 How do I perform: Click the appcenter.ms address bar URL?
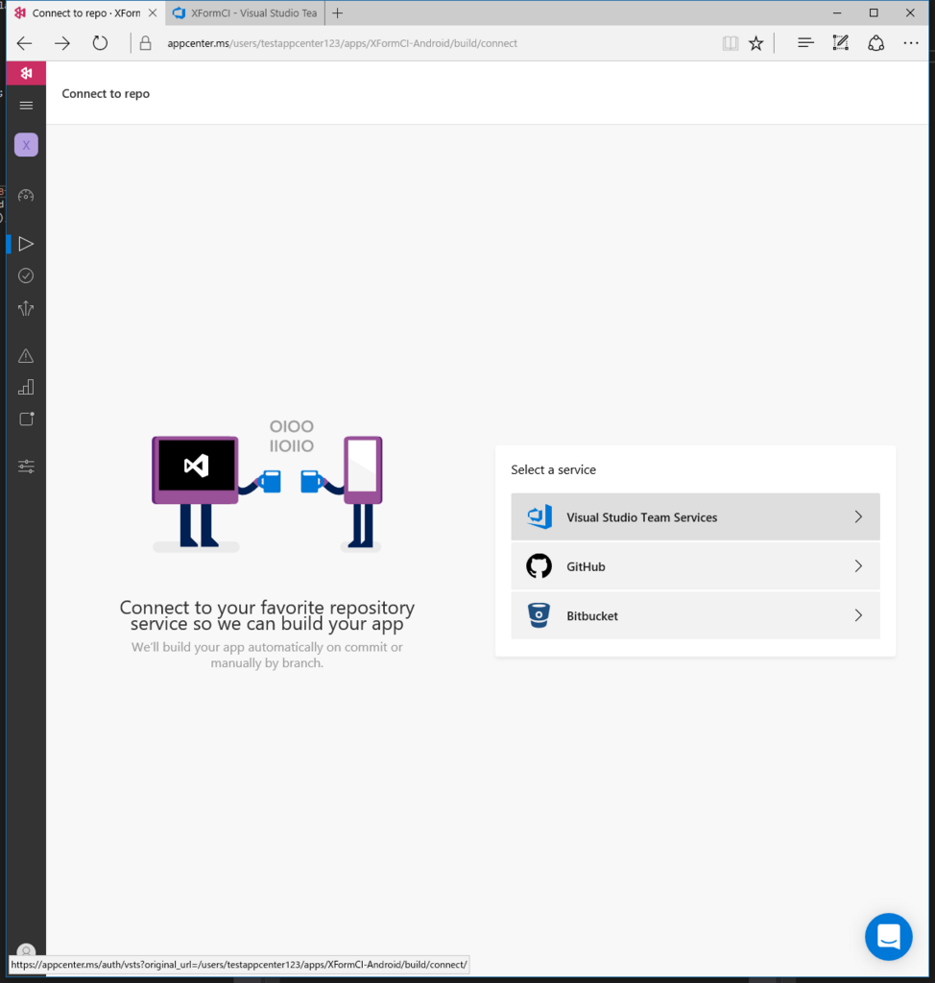click(x=343, y=43)
